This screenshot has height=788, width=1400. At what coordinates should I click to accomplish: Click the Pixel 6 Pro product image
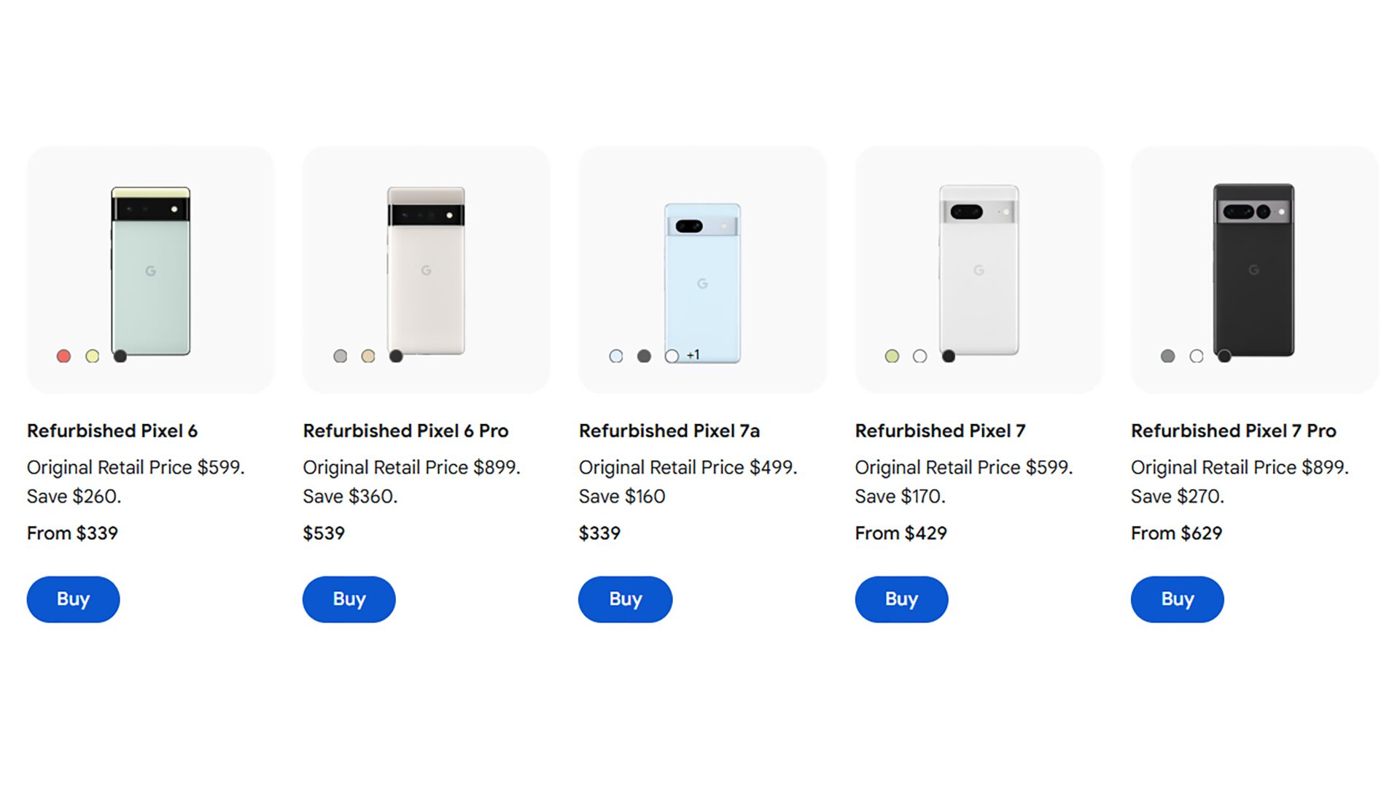tap(426, 271)
